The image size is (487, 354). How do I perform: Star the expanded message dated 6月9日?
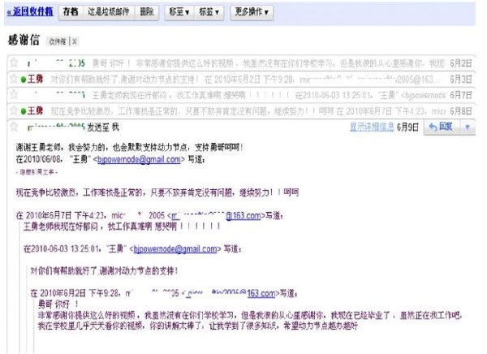click(14, 127)
